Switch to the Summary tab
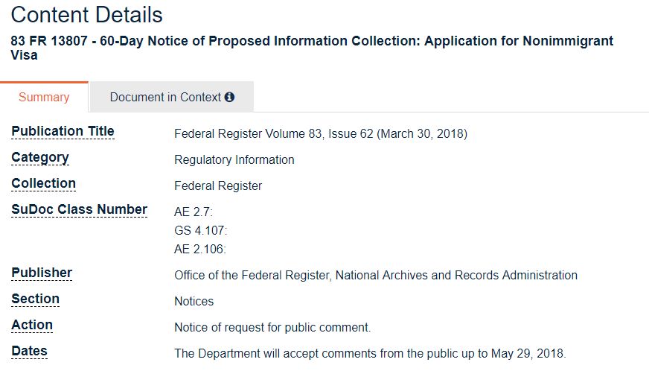 [44, 97]
